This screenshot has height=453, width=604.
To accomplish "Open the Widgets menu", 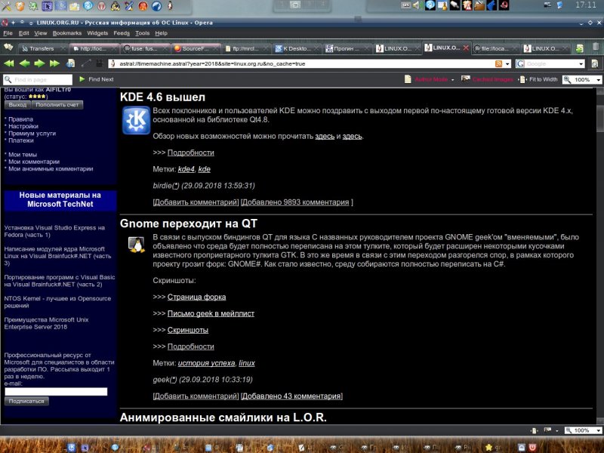I will (97, 33).
